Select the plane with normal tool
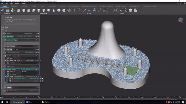This screenshot has height=104, width=186. (95, 10)
